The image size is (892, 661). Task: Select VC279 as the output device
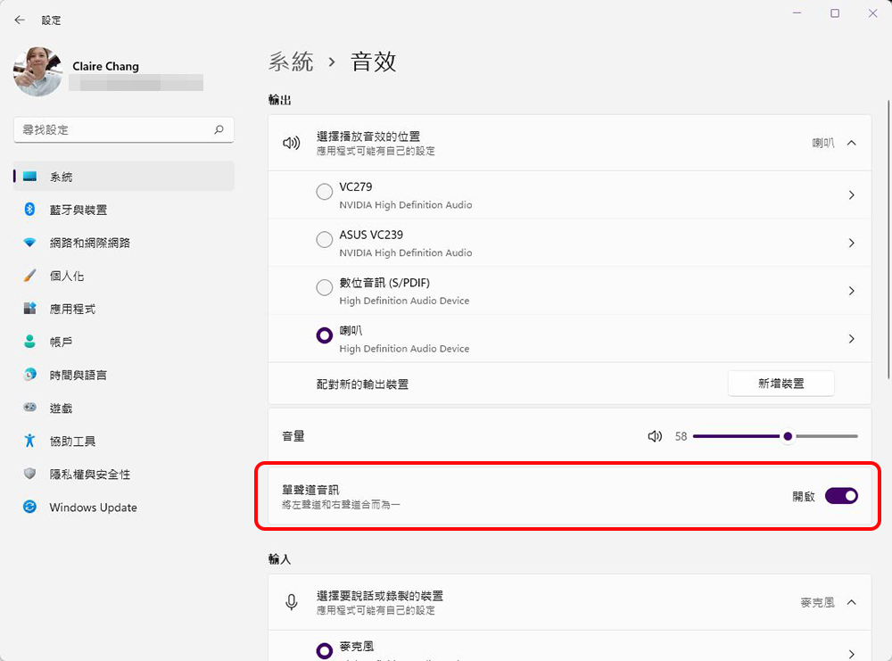[325, 192]
